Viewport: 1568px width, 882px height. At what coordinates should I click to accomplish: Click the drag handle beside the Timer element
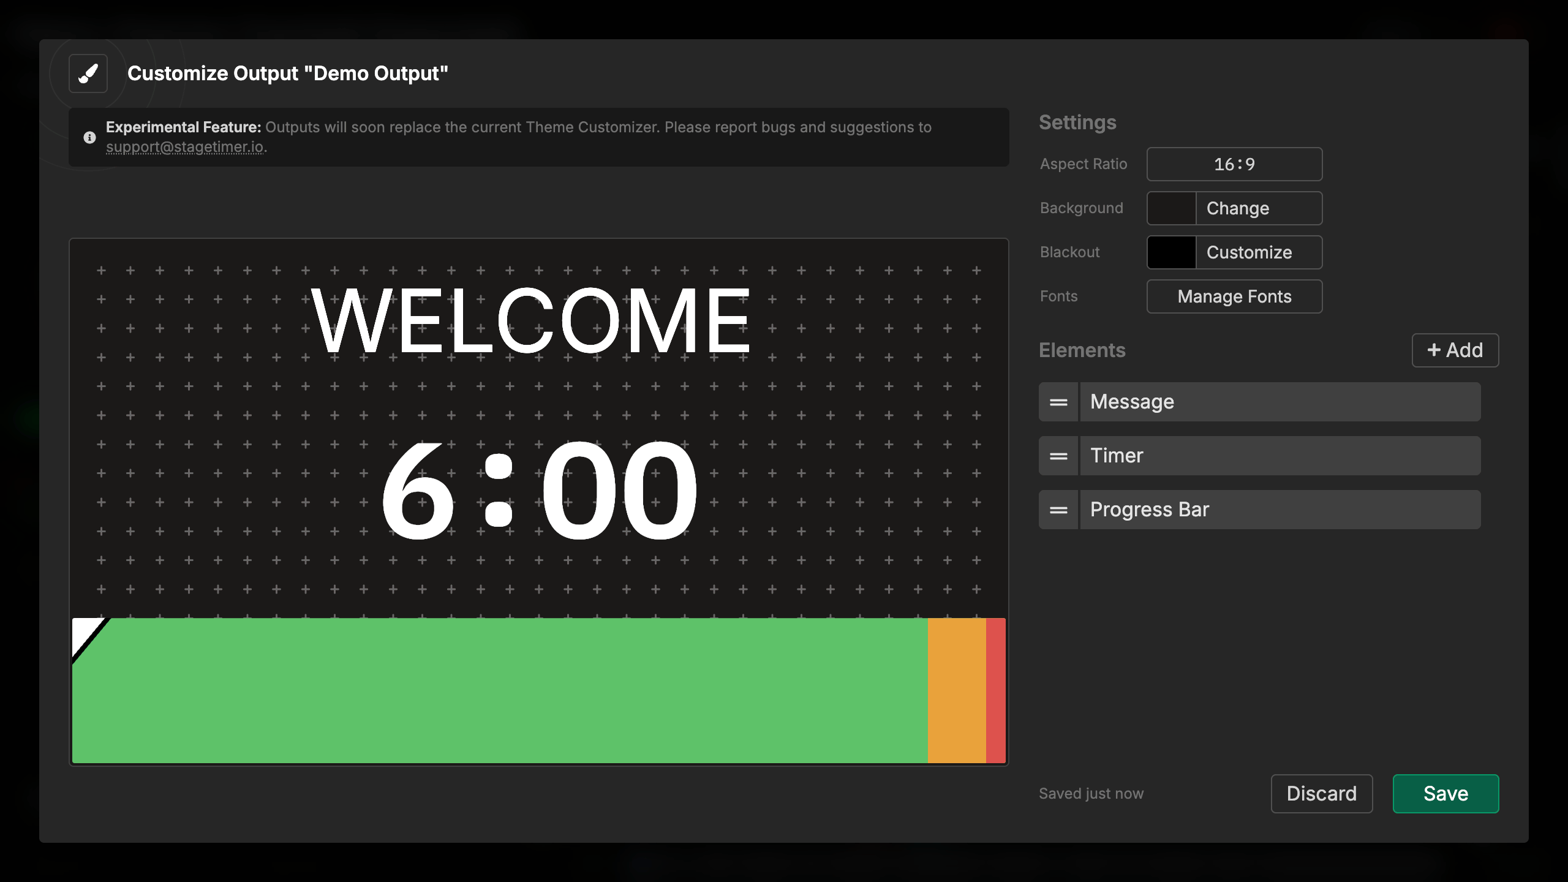tap(1058, 455)
